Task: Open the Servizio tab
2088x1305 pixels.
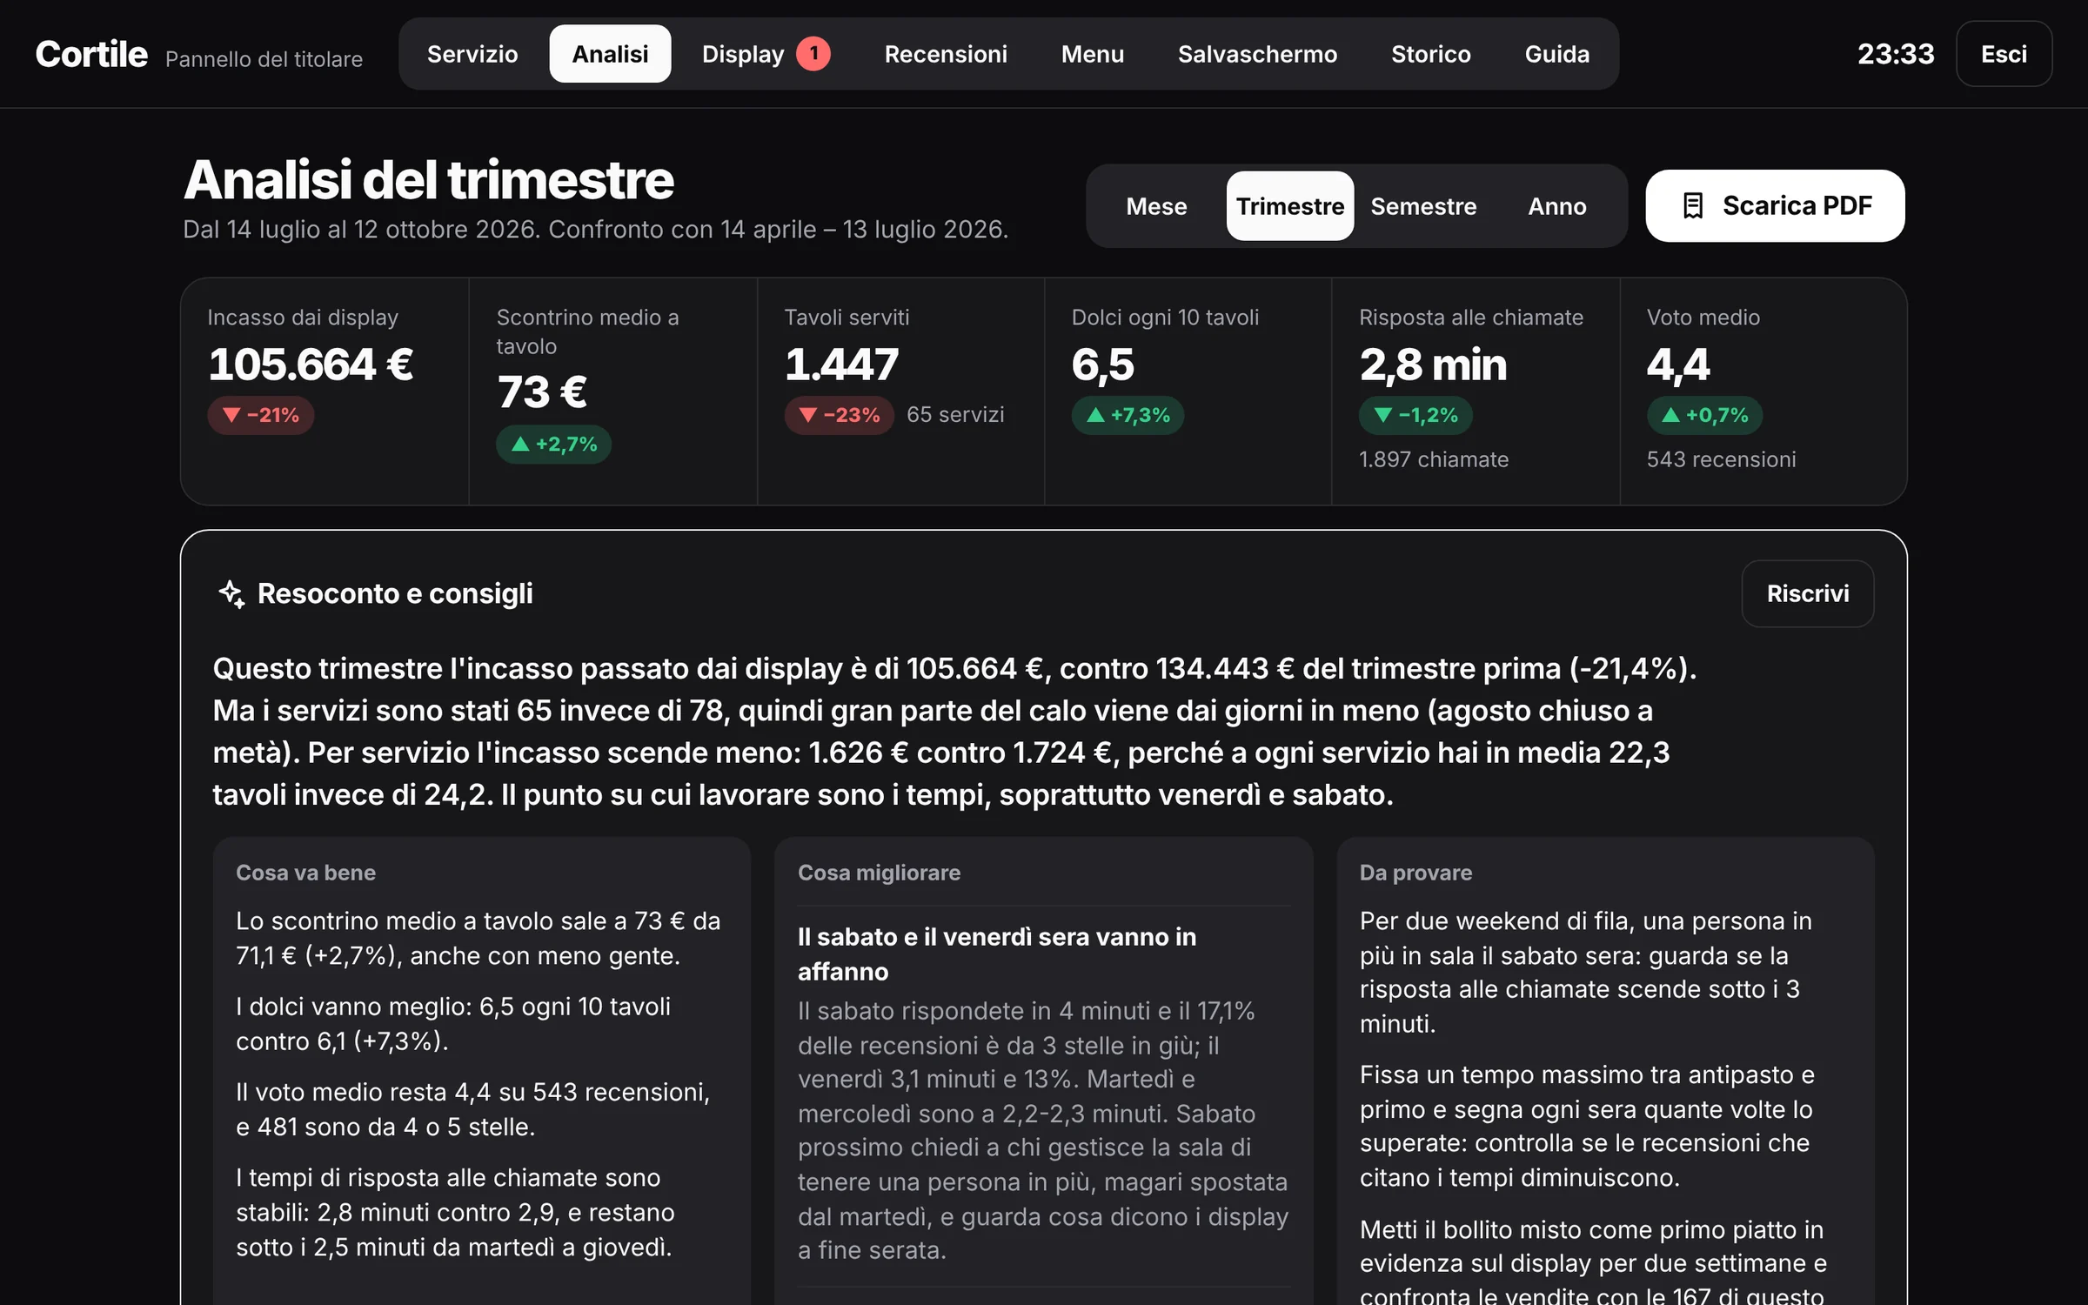Action: pos(472,54)
